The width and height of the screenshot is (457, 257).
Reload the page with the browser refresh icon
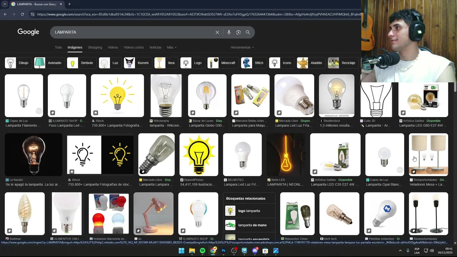click(22, 14)
